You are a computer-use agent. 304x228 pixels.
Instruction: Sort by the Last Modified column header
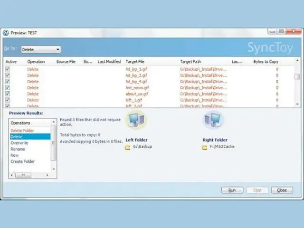[x=109, y=62]
